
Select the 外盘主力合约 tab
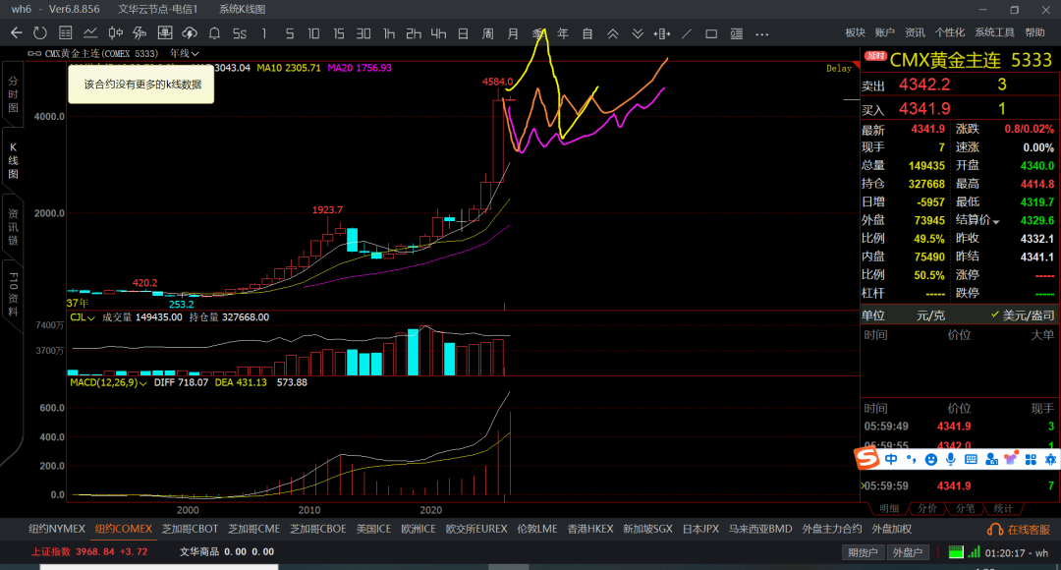click(832, 529)
